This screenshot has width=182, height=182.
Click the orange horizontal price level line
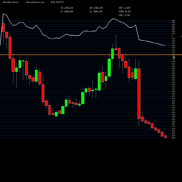[91, 55]
